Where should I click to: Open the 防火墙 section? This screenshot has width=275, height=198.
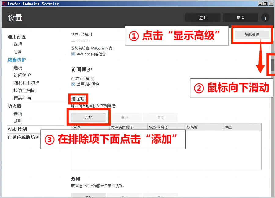pyautogui.click(x=14, y=106)
